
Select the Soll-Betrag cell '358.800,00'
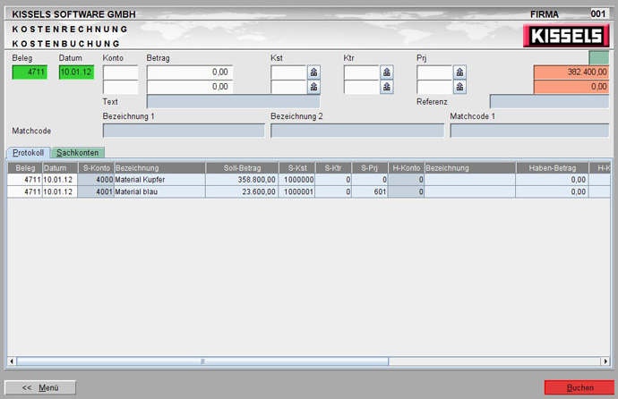(242, 180)
